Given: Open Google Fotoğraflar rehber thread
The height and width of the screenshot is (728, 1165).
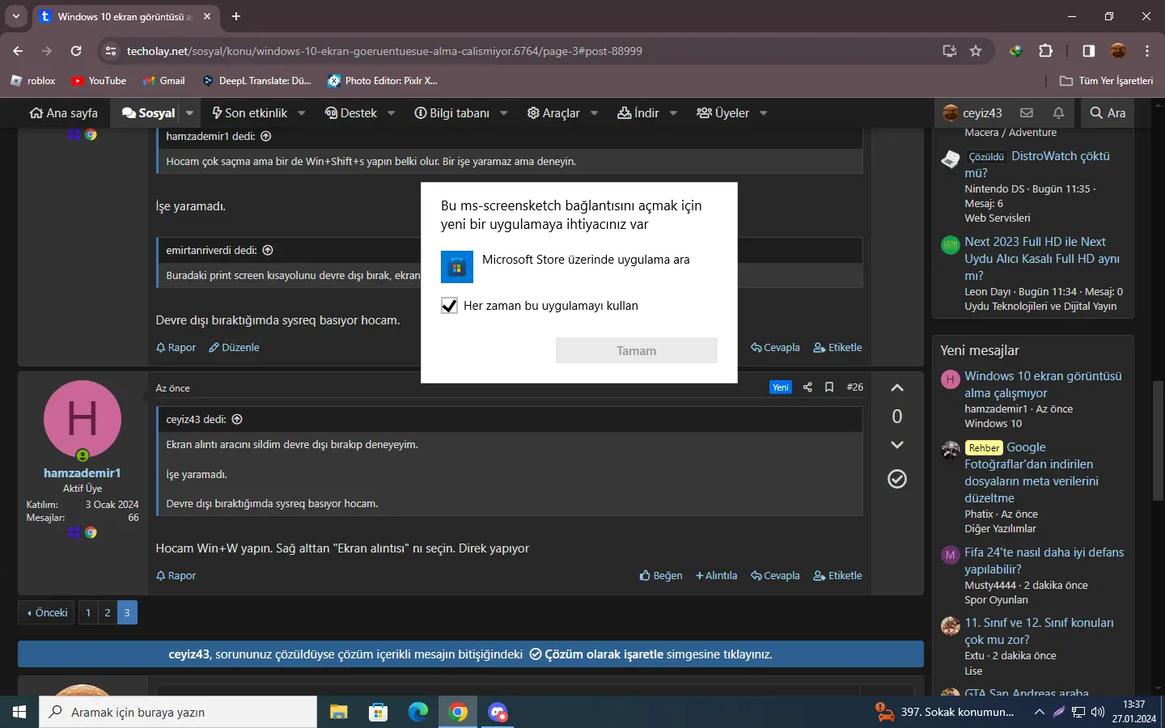Looking at the screenshot, I should click(x=1032, y=472).
